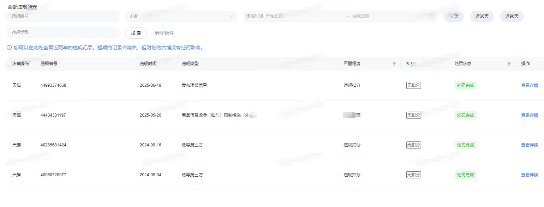Viewport: 544px width, 207px height.
Task: Open the 严重程度 column filter icon
Action: coord(394,64)
